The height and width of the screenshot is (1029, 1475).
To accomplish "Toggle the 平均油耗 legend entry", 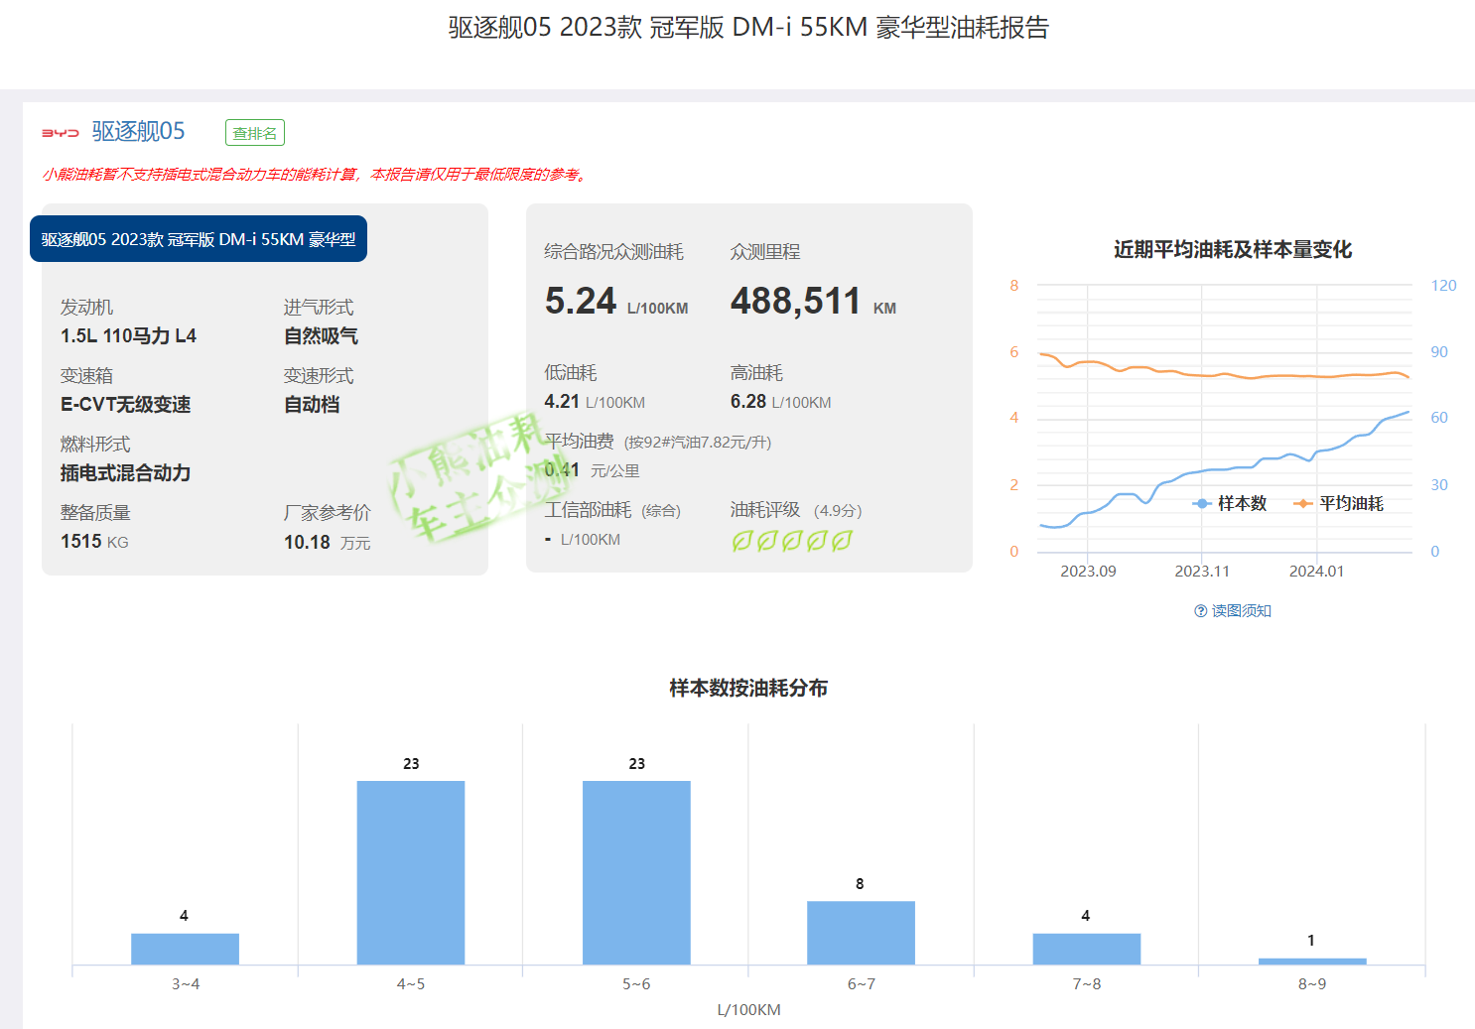I will [1338, 504].
